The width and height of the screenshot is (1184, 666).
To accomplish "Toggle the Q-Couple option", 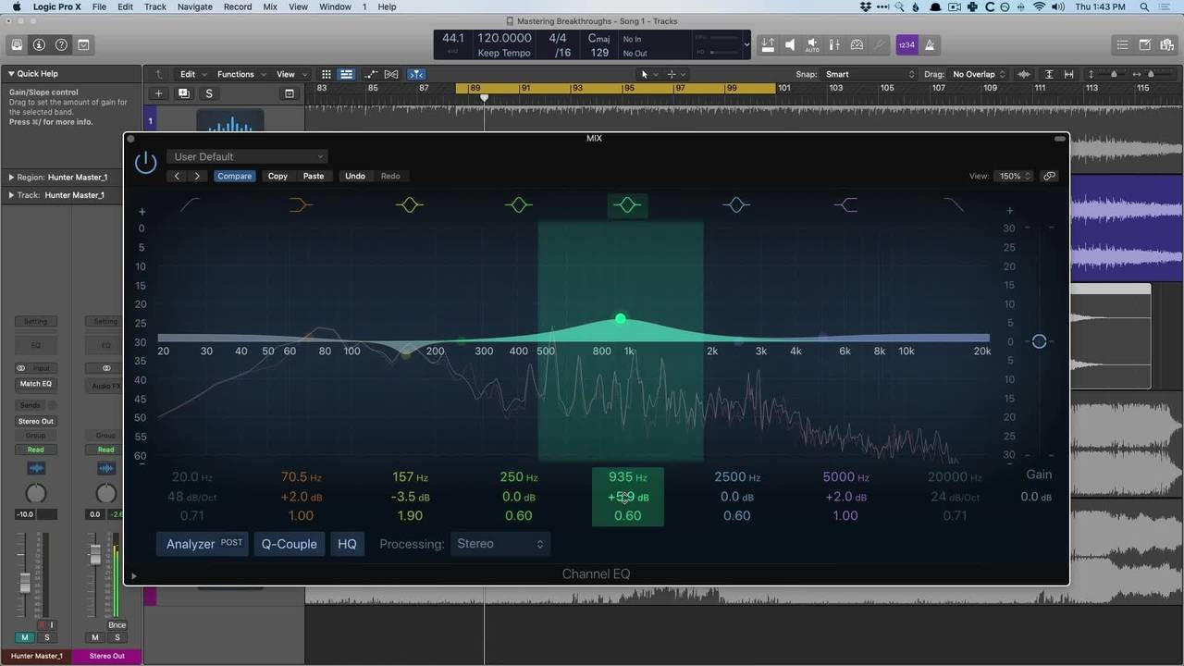I will (x=289, y=544).
